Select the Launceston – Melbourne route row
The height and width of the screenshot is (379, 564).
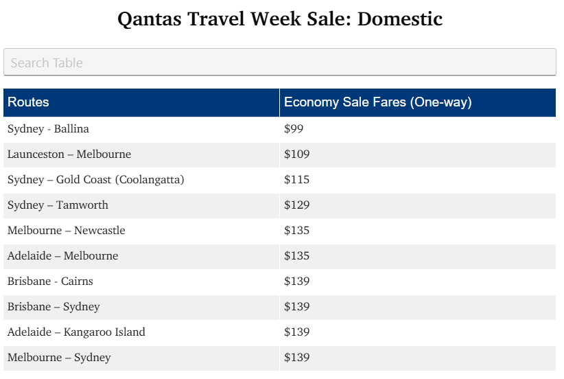[69, 154]
